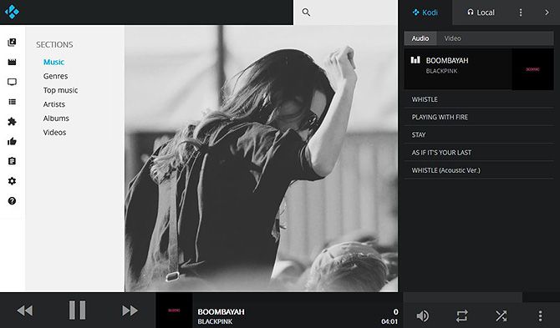
Task: Open playlist options three-dot menu
Action: pos(521,13)
